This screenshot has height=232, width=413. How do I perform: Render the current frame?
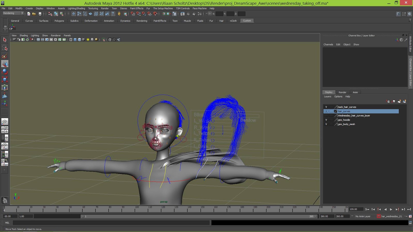point(188,14)
